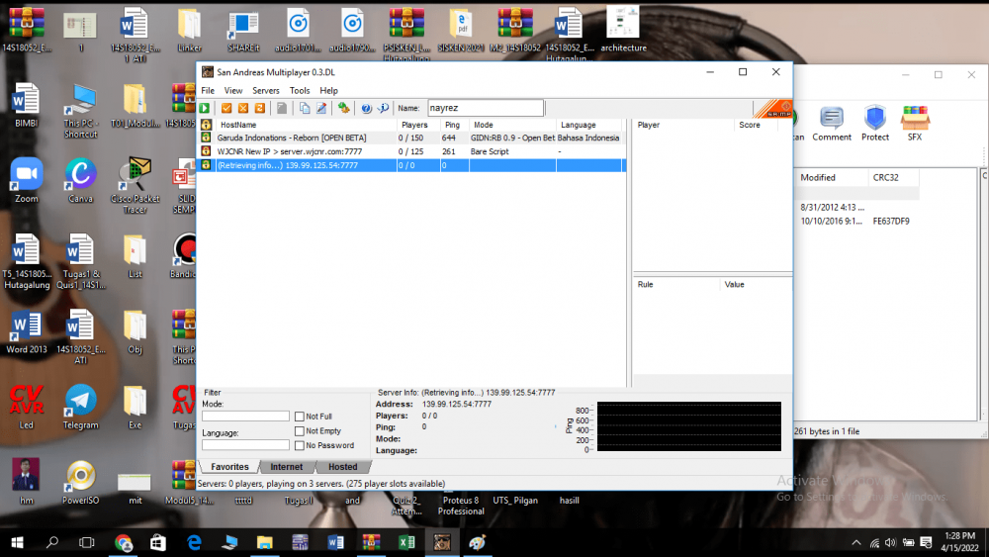Switch to the Favorites tab

coord(229,467)
